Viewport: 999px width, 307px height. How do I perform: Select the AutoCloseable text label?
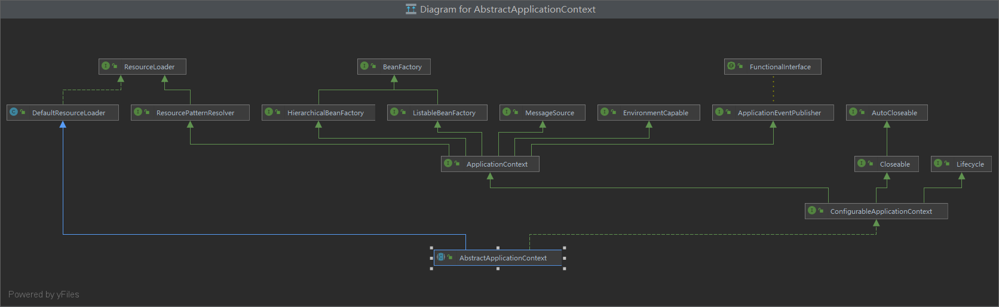coord(894,113)
